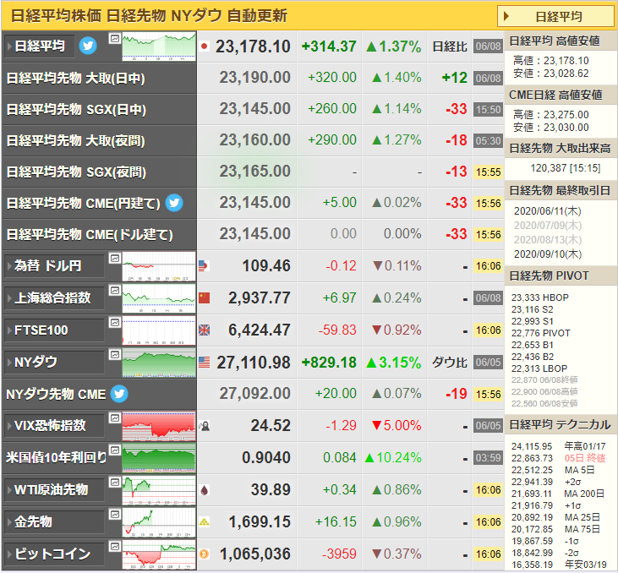Open 日経平均先物 SGX(日中) row label

point(76,110)
